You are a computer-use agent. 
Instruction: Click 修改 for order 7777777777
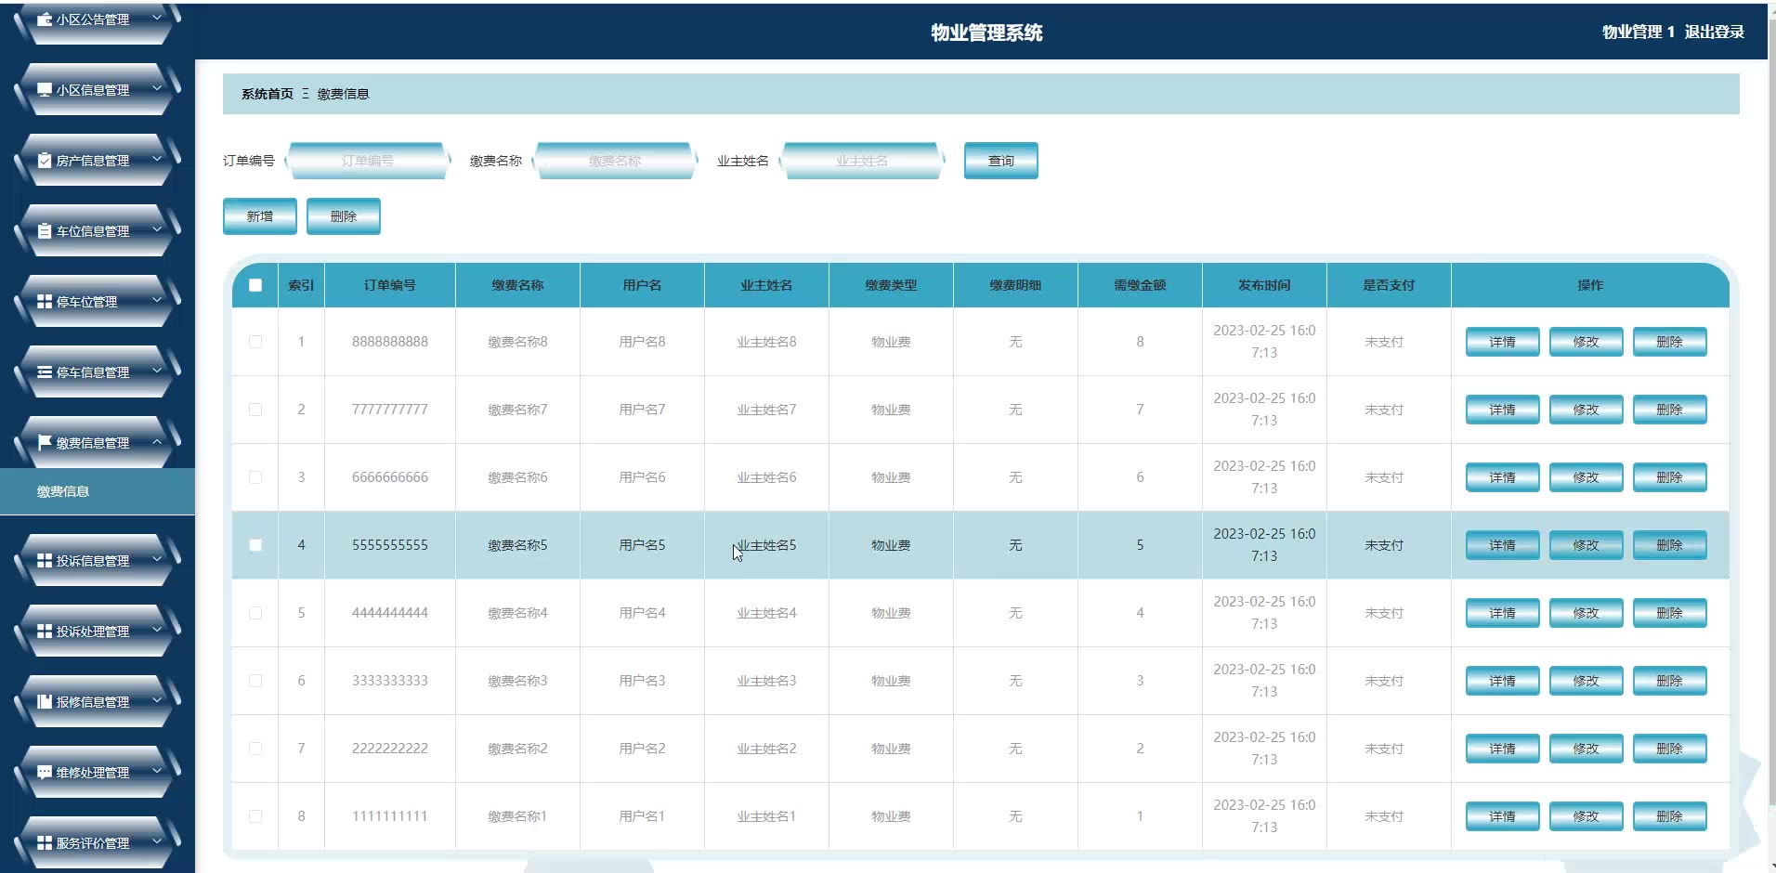(x=1586, y=410)
